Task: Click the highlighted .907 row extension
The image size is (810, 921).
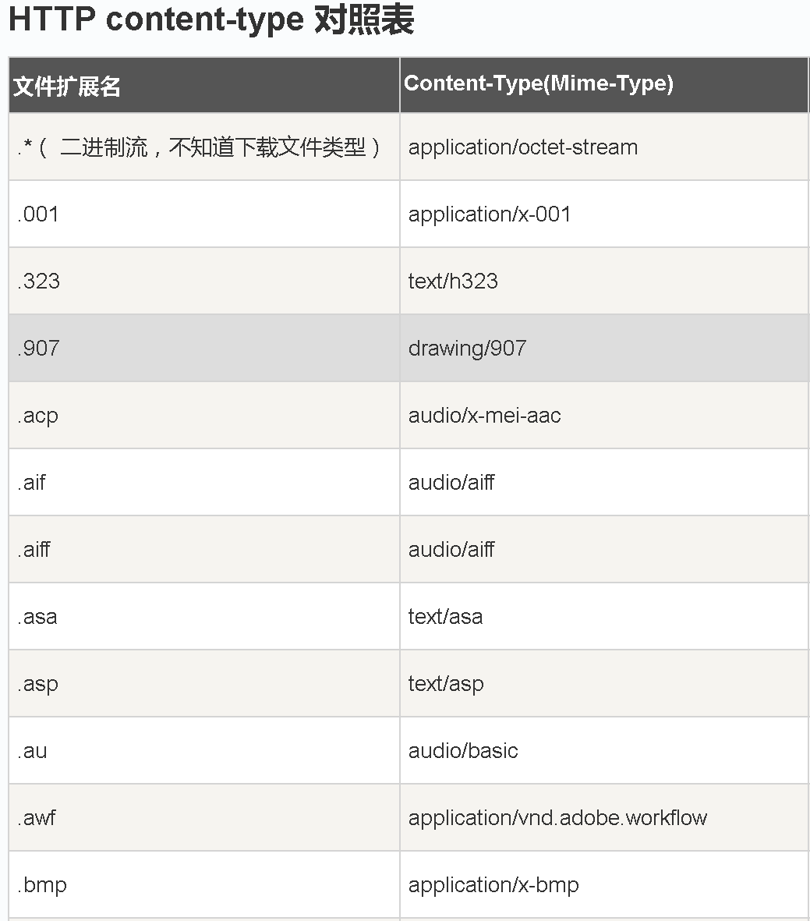Action: click(203, 348)
